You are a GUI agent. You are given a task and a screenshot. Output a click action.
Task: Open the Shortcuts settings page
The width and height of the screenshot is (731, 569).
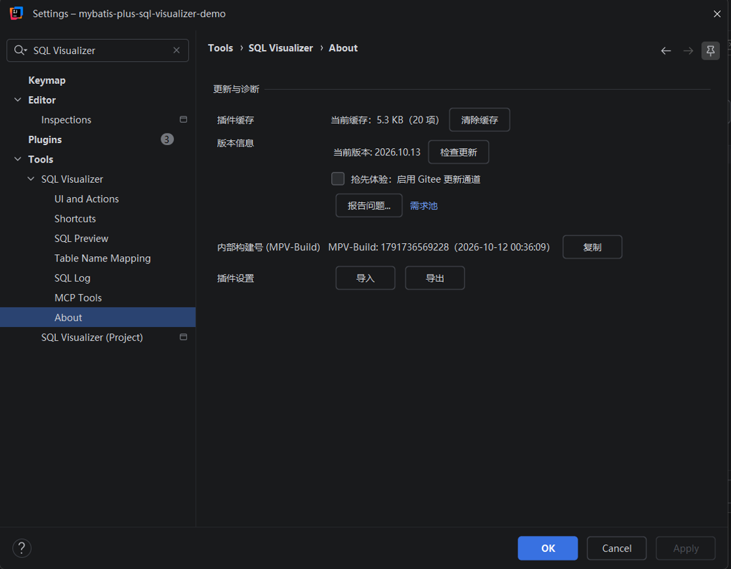point(75,218)
